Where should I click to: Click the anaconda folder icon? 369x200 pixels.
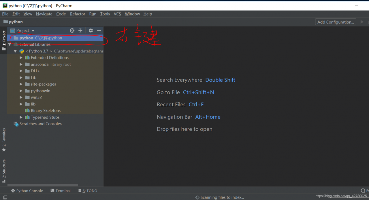coord(27,64)
